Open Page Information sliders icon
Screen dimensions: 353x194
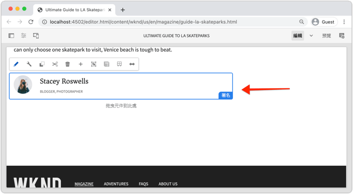(24, 36)
